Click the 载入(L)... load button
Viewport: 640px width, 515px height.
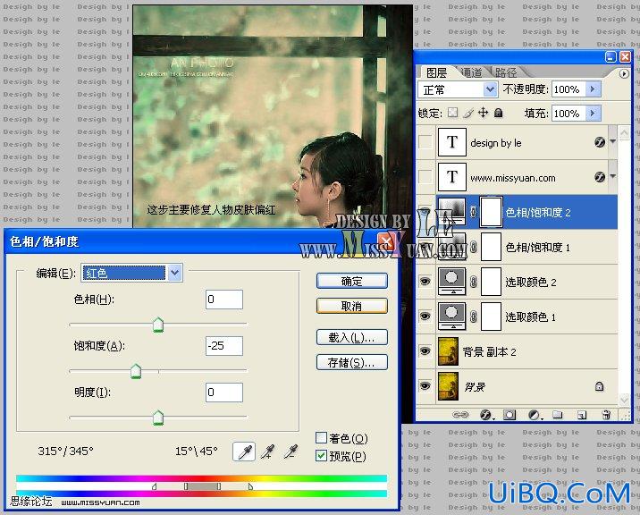tap(352, 337)
